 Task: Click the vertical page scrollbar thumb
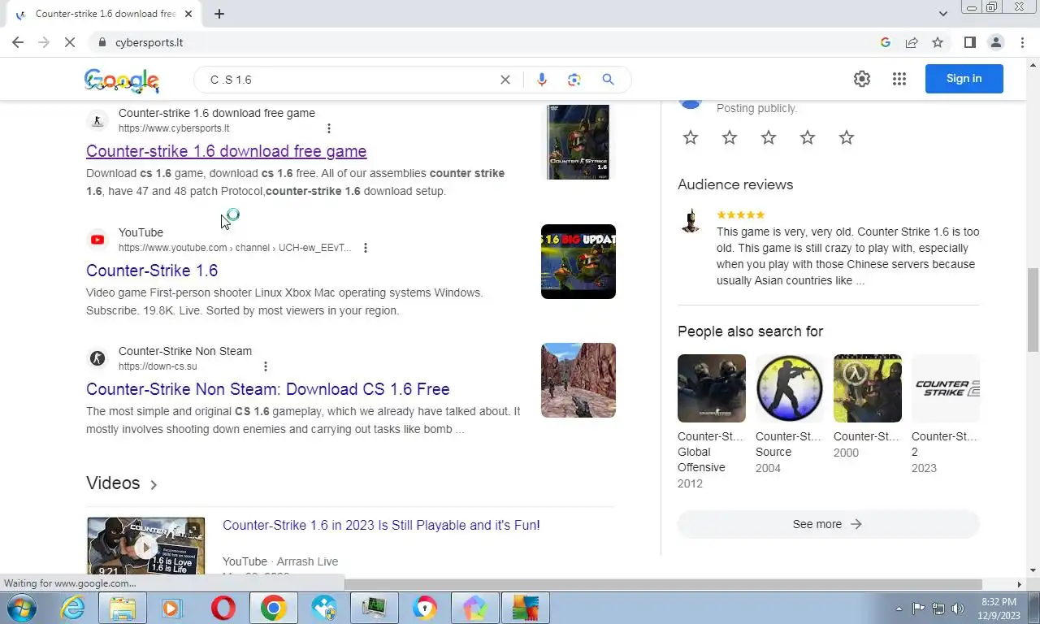point(1033,310)
